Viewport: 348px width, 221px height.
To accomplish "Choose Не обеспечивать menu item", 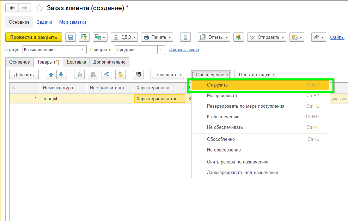I will 261,127.
